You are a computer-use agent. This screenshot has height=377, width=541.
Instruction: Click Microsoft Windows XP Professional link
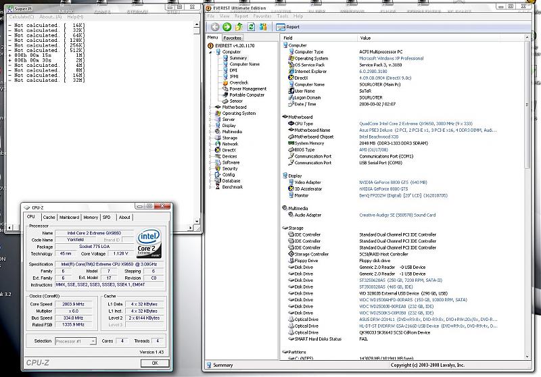coord(392,59)
